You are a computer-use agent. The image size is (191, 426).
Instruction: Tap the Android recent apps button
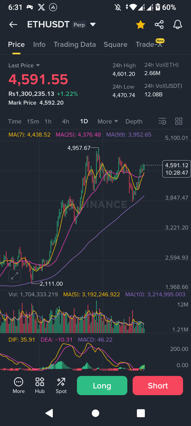(x=141, y=413)
